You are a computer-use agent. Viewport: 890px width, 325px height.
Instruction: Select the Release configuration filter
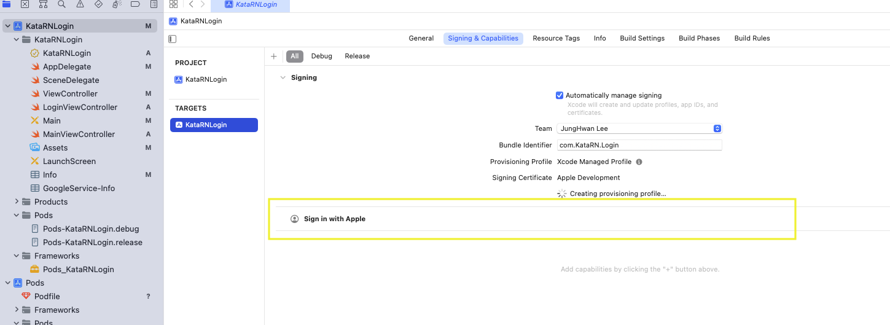pyautogui.click(x=357, y=56)
